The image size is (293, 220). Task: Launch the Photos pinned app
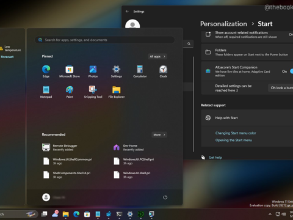tap(93, 71)
